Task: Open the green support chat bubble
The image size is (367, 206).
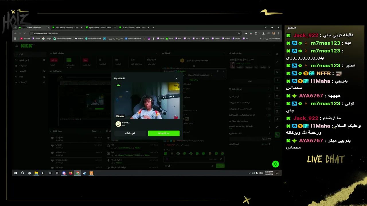Action: (x=275, y=164)
